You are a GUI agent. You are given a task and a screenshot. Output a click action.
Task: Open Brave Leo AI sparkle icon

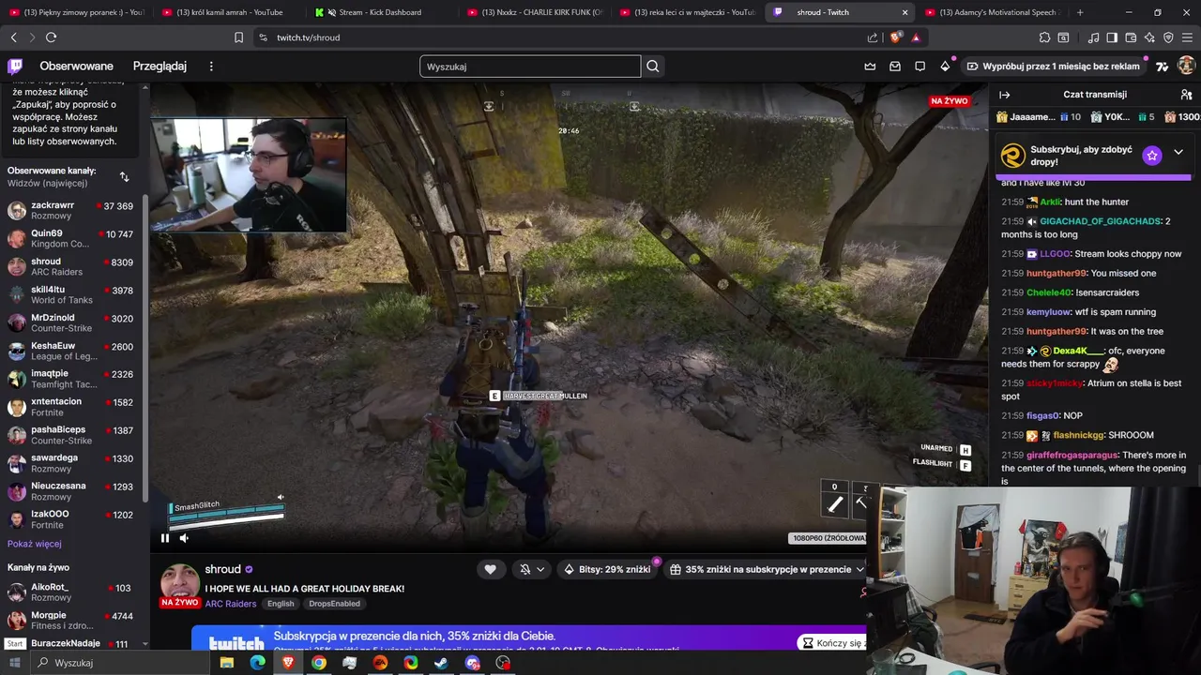tap(1149, 37)
